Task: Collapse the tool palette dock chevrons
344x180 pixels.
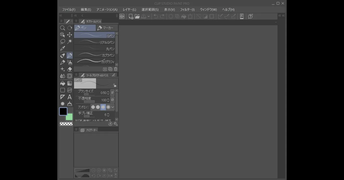Action: coord(61,15)
